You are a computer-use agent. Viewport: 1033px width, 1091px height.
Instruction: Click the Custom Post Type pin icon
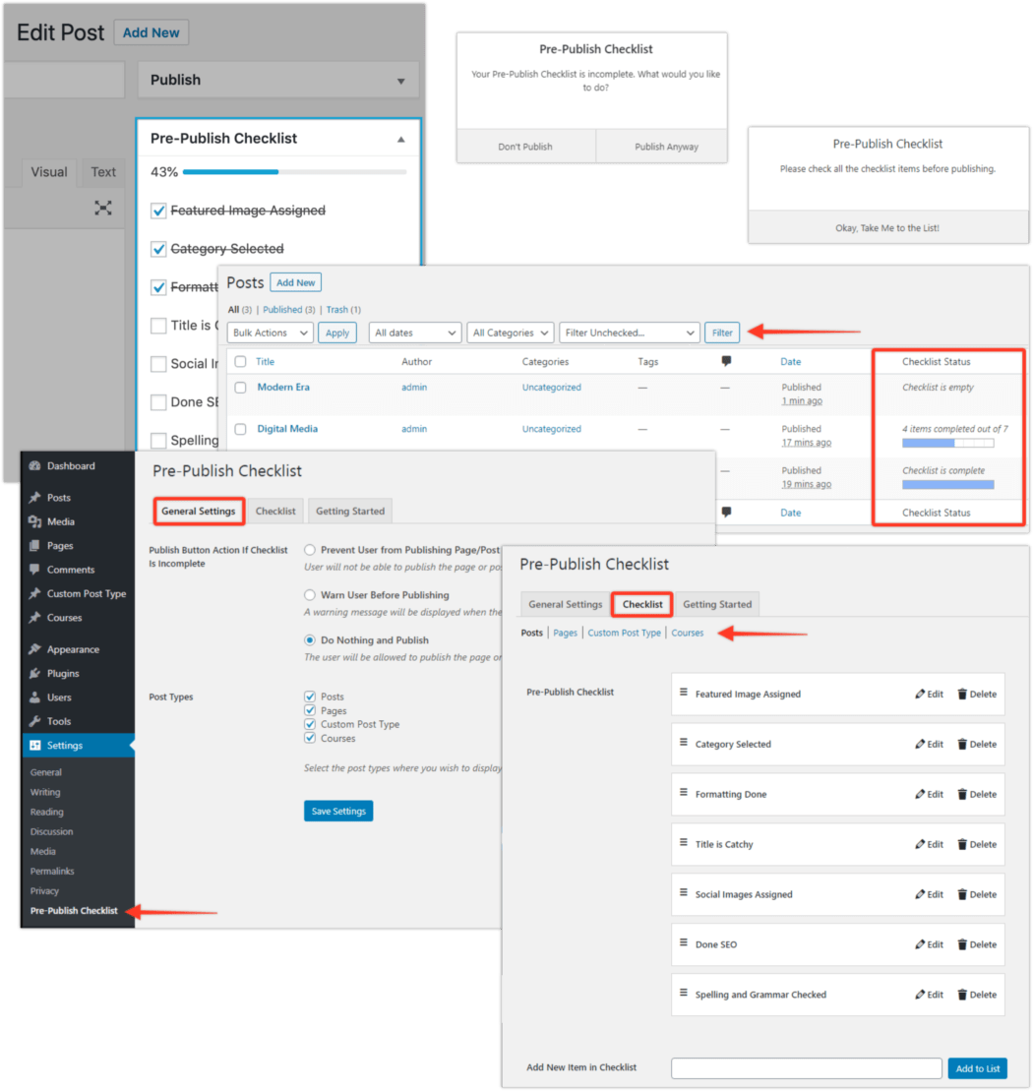coord(34,593)
